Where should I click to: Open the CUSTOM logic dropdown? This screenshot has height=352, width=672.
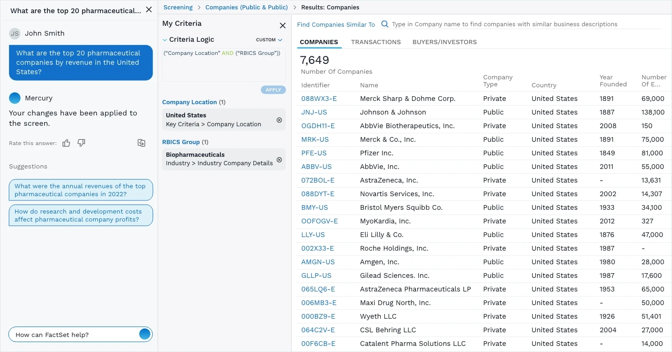(x=268, y=40)
